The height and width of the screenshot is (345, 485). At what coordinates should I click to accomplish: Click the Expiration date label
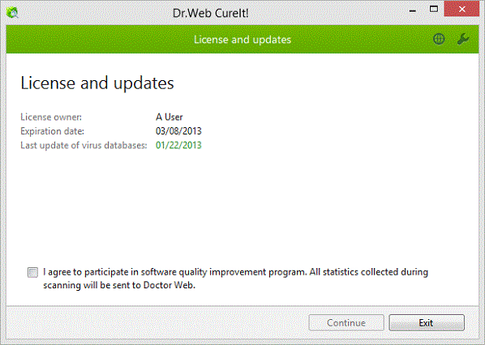52,131
